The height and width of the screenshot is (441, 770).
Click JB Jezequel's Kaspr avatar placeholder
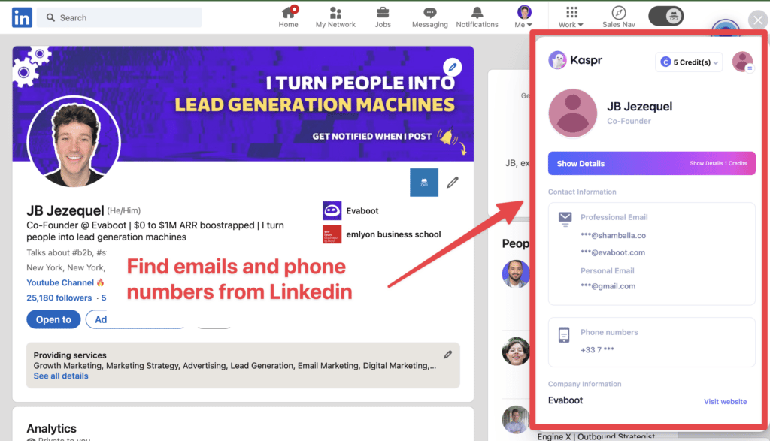click(x=572, y=113)
